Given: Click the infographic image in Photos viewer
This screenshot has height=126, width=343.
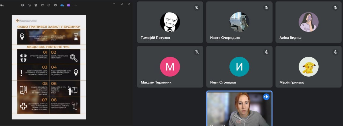Looking at the screenshot, I should point(49,67).
